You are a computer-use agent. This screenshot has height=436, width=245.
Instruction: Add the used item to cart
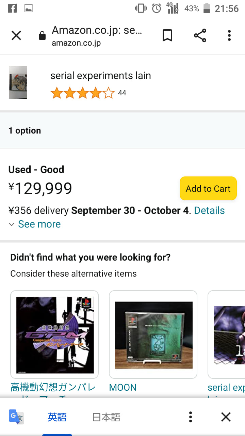pos(208,189)
